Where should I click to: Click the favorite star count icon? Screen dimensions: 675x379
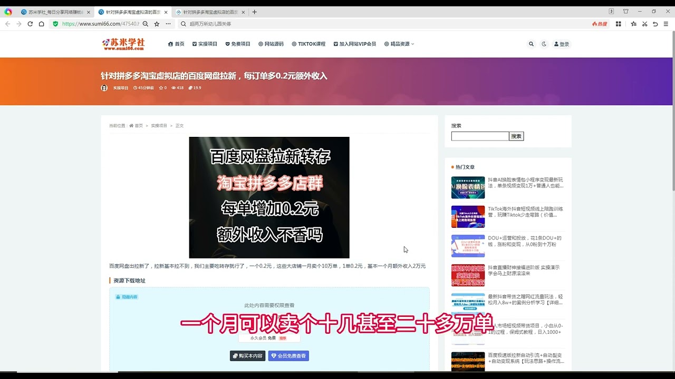(x=163, y=88)
